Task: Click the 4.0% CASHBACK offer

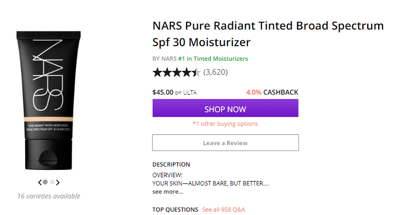Action: pyautogui.click(x=272, y=92)
